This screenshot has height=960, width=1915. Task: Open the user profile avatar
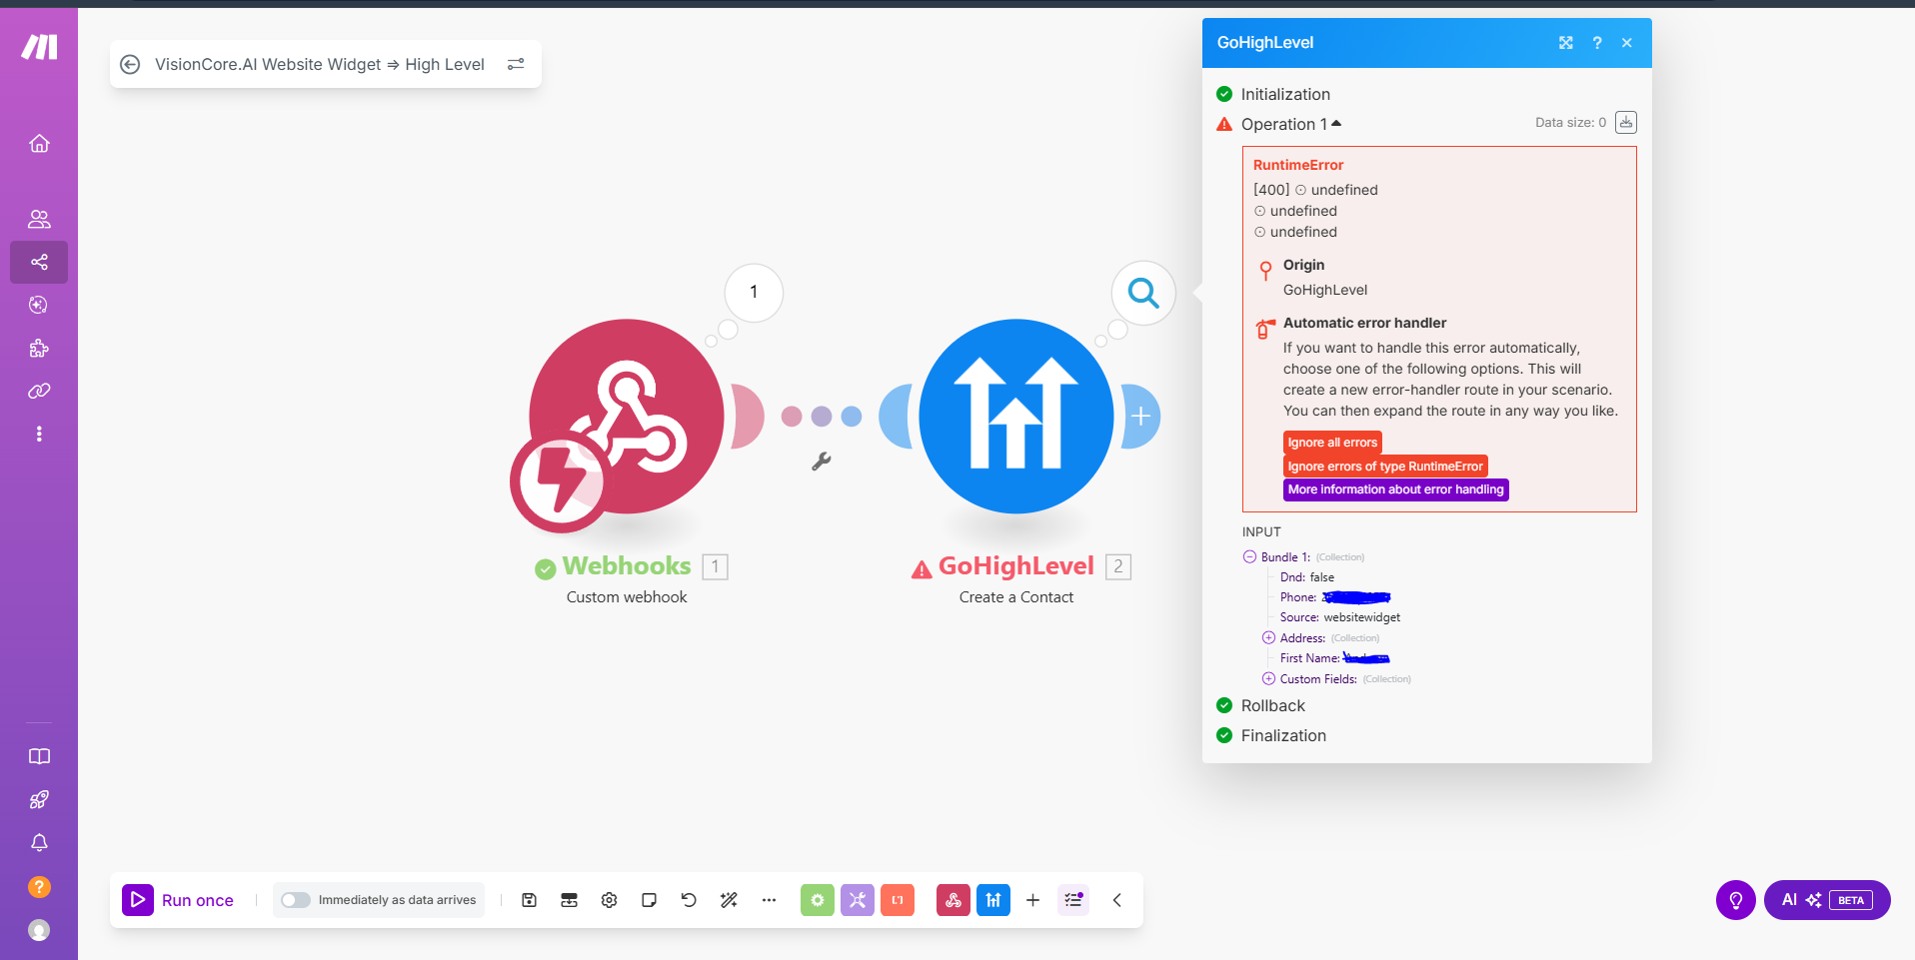39,930
